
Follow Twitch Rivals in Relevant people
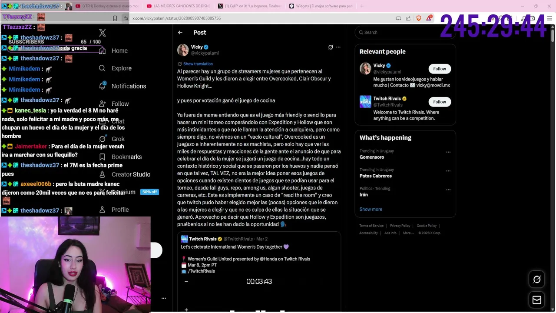click(439, 102)
